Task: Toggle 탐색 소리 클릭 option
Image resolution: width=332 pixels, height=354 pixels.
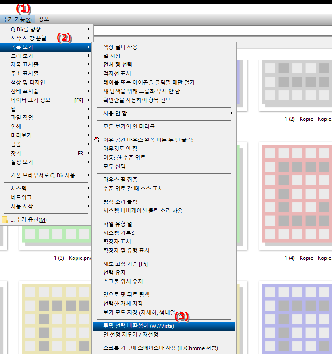Action: tap(164, 202)
